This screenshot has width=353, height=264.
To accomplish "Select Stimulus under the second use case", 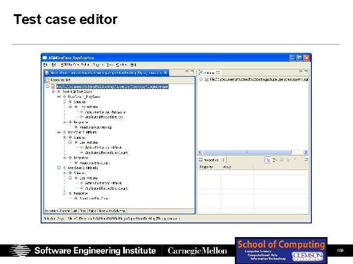I will [79, 137].
